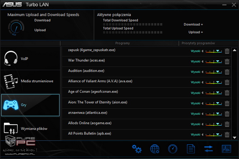Select the Audition (audition.exe) row

click(x=147, y=72)
